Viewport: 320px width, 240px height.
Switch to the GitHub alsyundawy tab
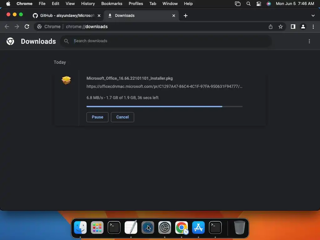tap(67, 16)
